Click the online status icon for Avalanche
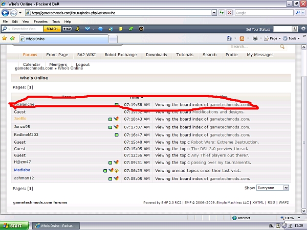Image resolution: width=307 pixels, height=230 pixels. [x=117, y=105]
